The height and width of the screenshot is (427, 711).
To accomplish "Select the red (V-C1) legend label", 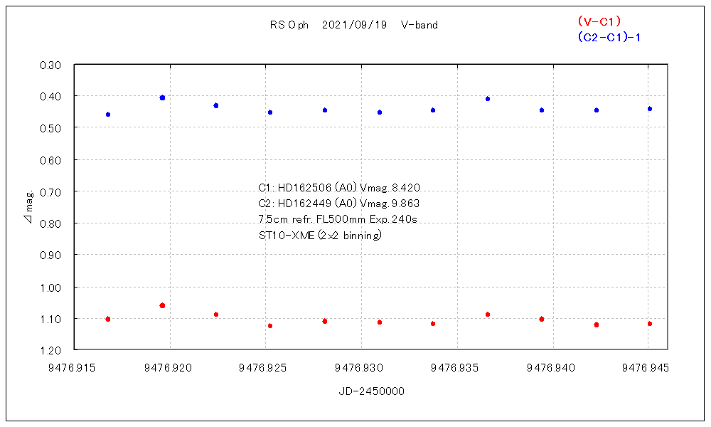I will click(x=599, y=21).
